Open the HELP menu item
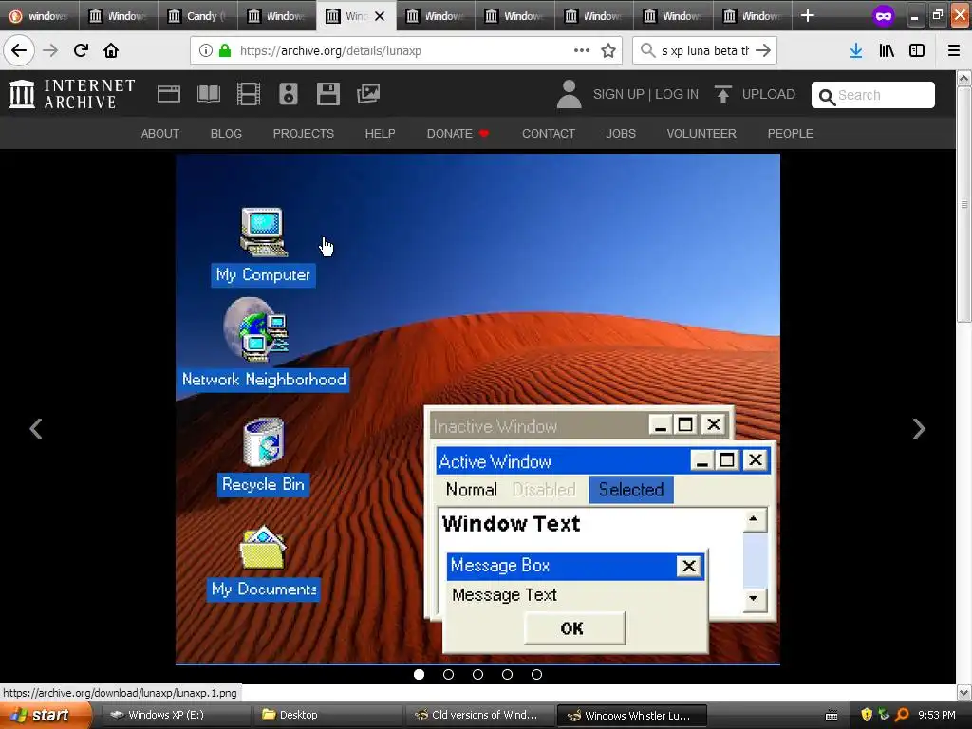This screenshot has width=972, height=729. point(380,133)
